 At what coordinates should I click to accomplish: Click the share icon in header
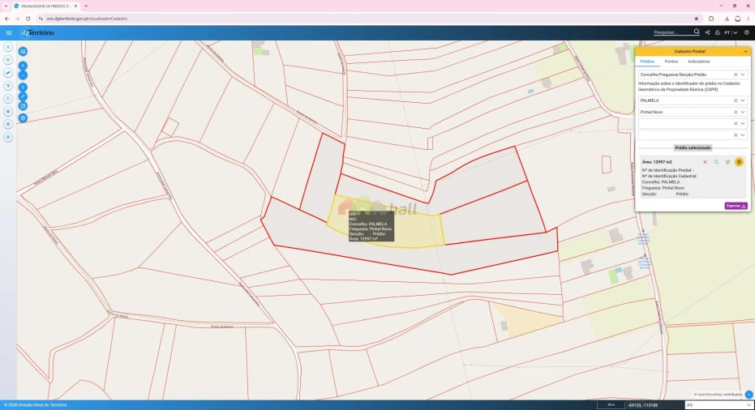click(x=707, y=32)
